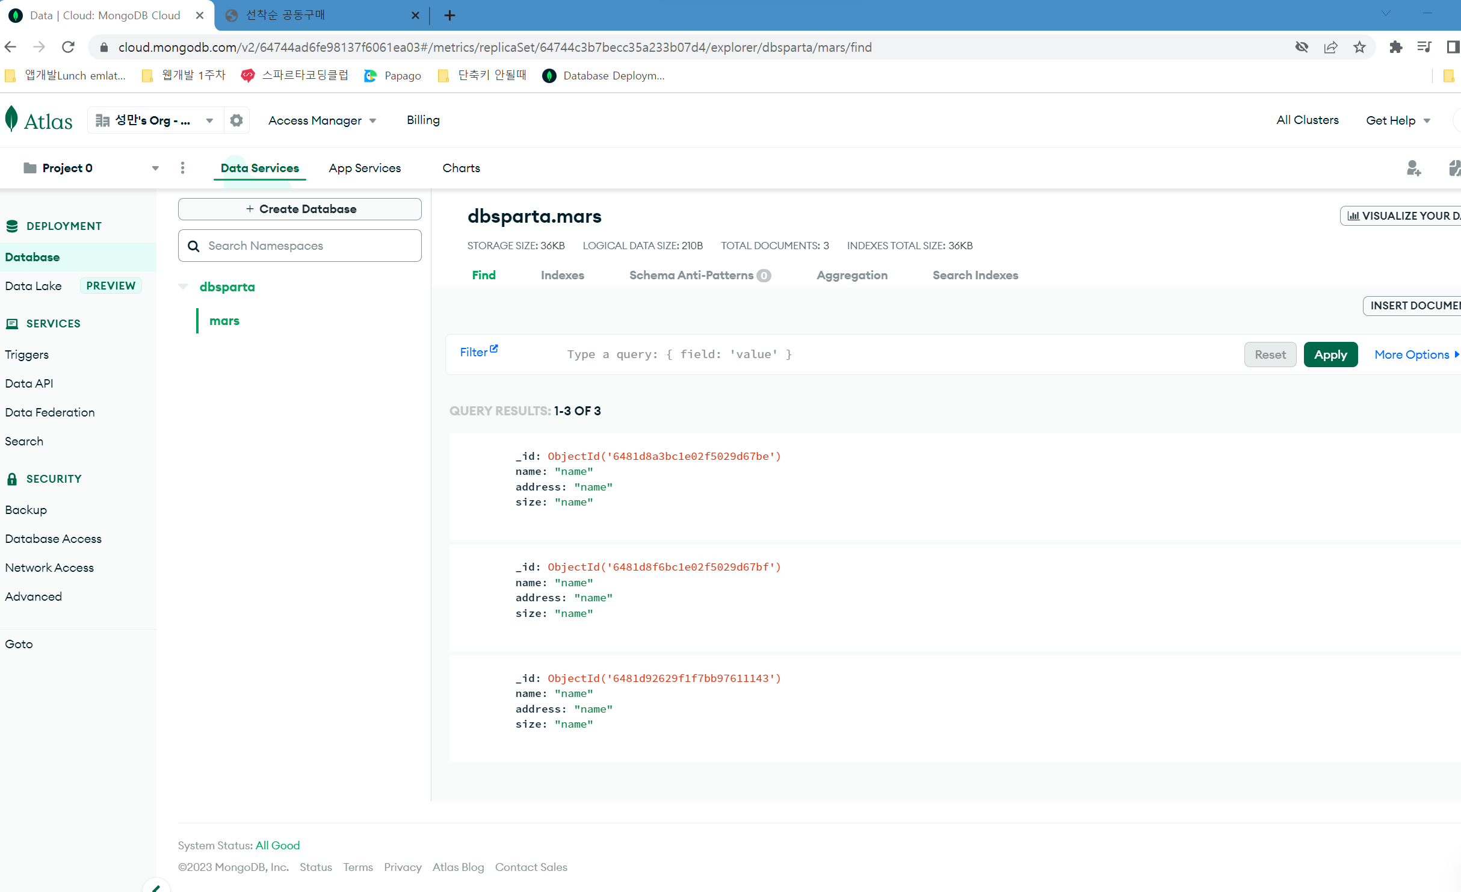Focus the Search Namespaces field
This screenshot has height=892, width=1461.
pyautogui.click(x=300, y=246)
